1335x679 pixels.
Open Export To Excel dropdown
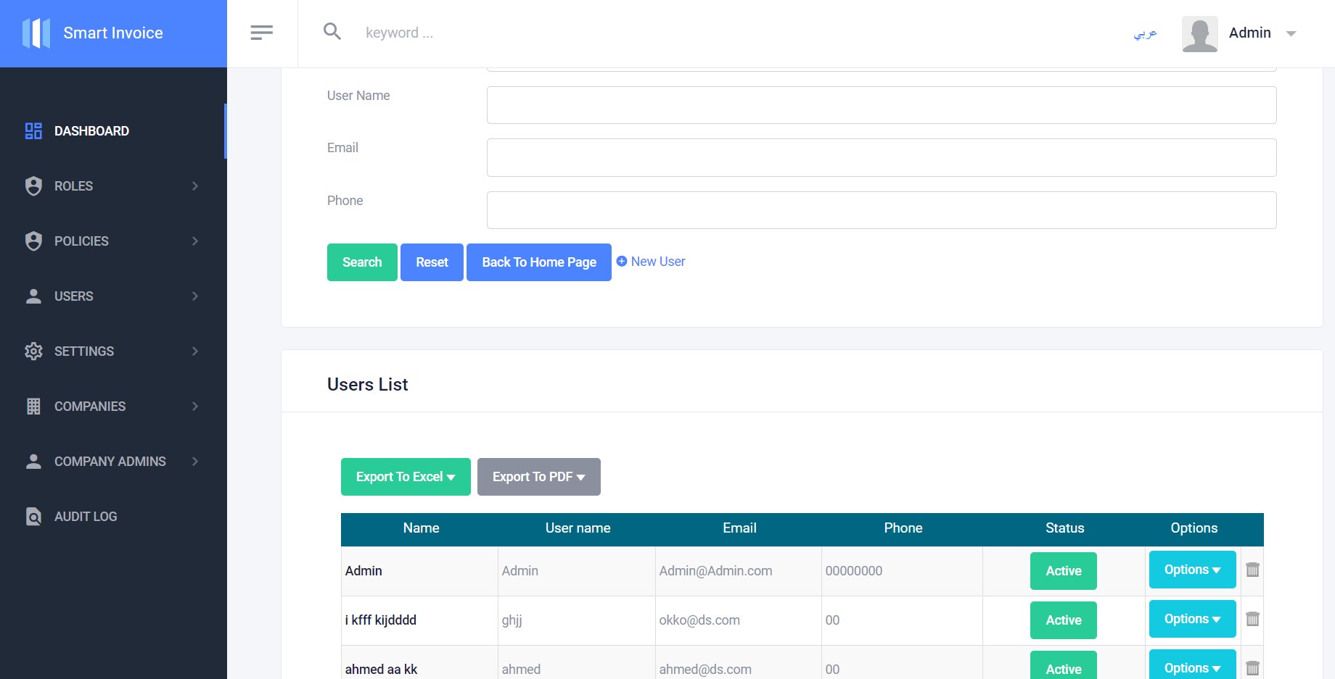point(406,477)
